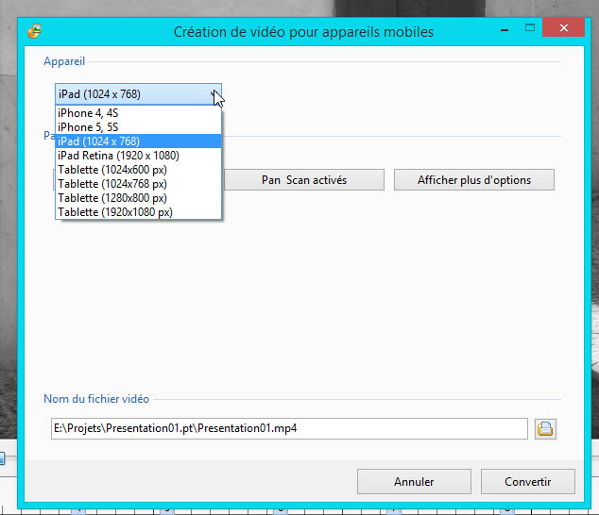Image resolution: width=599 pixels, height=515 pixels.
Task: Toggle the Pan Scan activés button
Action: click(x=303, y=180)
